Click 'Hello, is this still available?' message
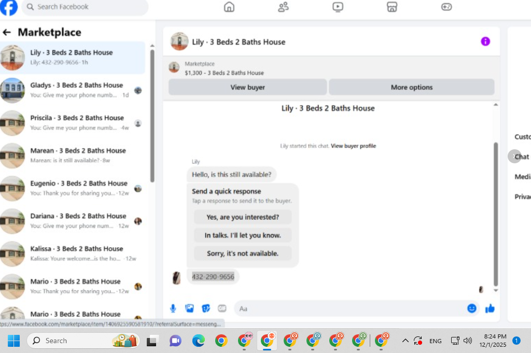Viewport: 531px width, 353px height. [x=232, y=175]
